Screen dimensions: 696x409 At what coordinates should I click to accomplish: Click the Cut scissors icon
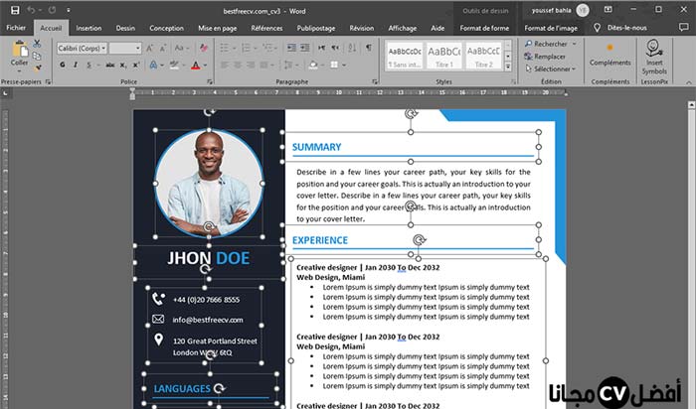click(x=37, y=44)
